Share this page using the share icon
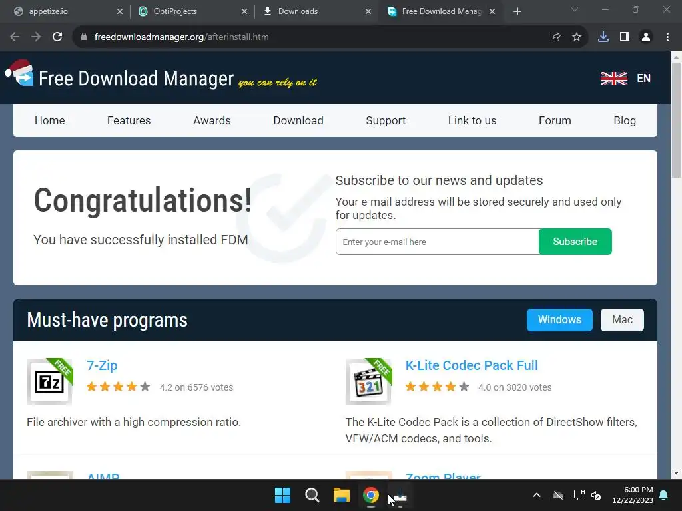The height and width of the screenshot is (511, 682). (555, 37)
